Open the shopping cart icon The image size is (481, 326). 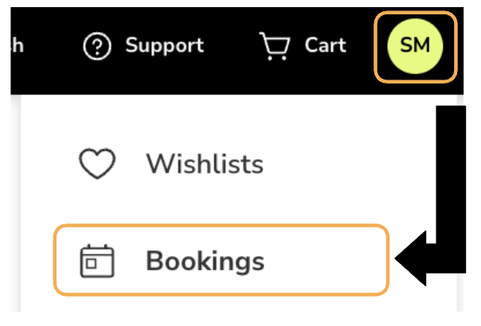tap(275, 46)
